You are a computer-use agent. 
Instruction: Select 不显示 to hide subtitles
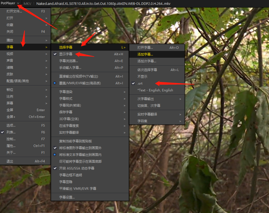tap(142, 77)
